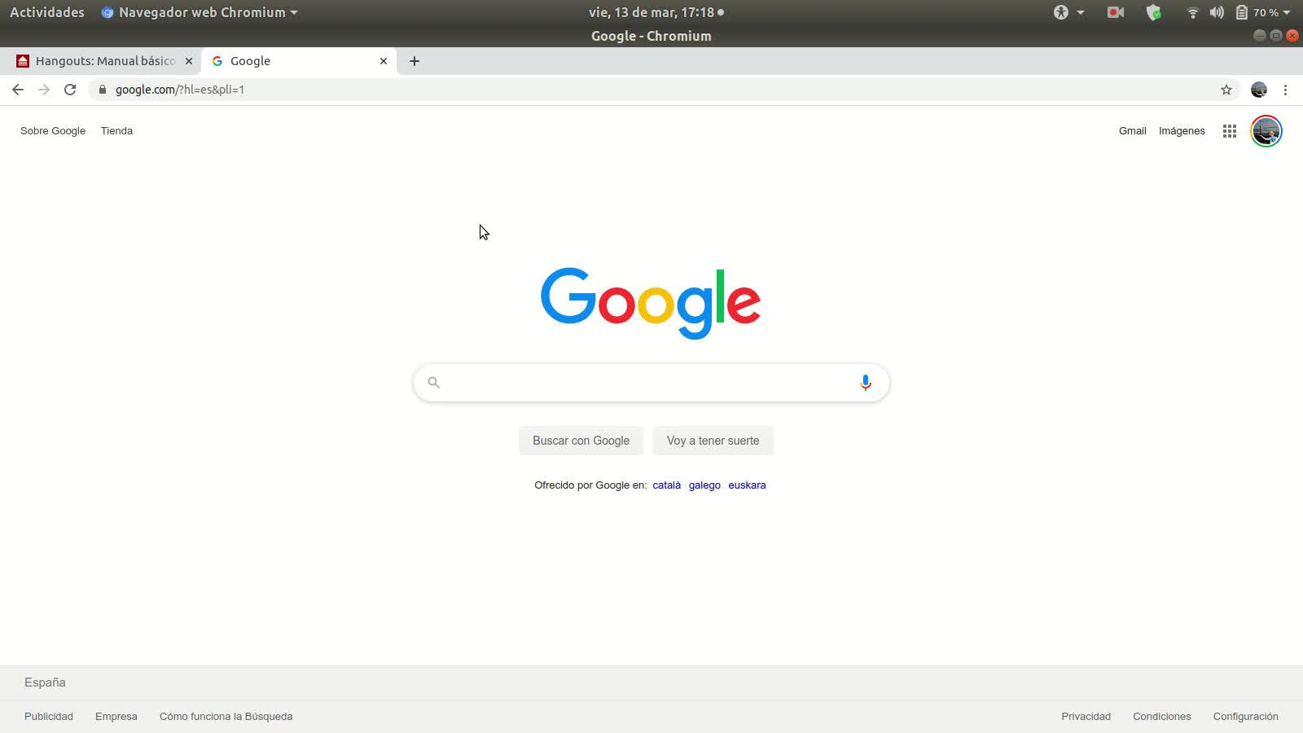The height and width of the screenshot is (733, 1303).
Task: Open the clock and calendar panel
Action: tap(656, 12)
